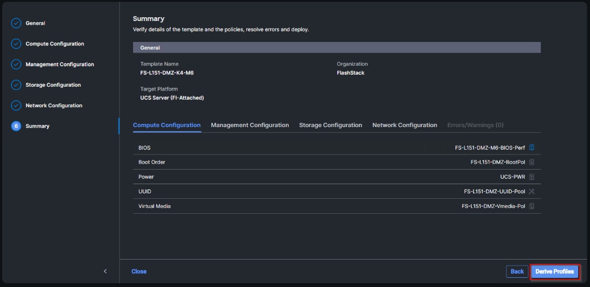Open the Virtual Media policy details icon
Viewport: 590px width, 287px height.
(532, 206)
